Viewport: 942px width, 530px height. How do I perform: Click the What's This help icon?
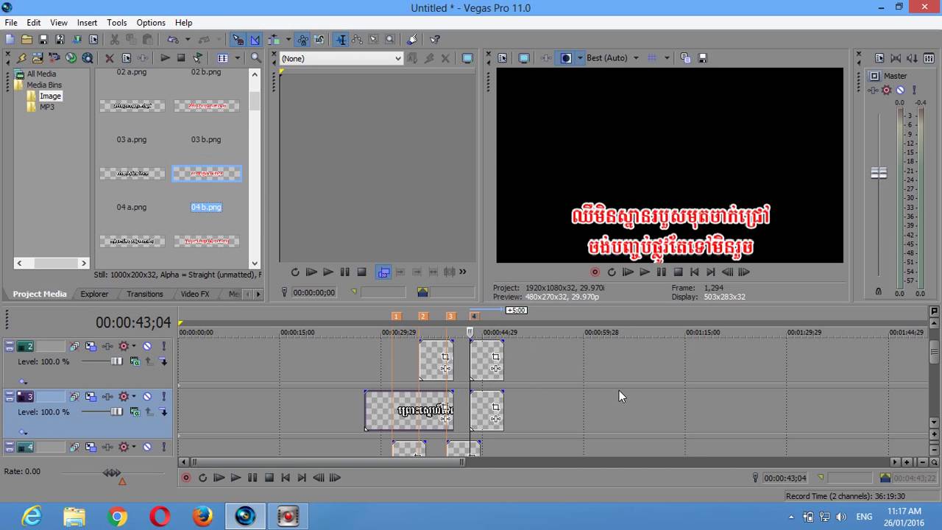[x=435, y=40]
